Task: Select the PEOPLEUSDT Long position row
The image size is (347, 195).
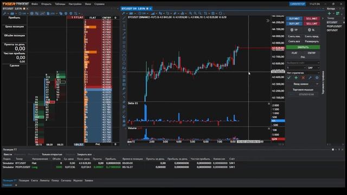Action: [x=119, y=167]
